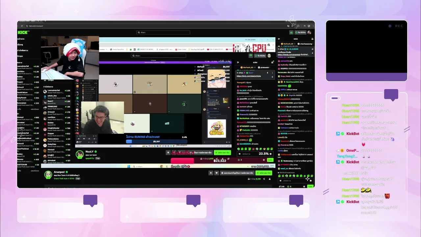Click GOOPED username in chat
The height and width of the screenshot is (237, 421).
[x=284, y=68]
